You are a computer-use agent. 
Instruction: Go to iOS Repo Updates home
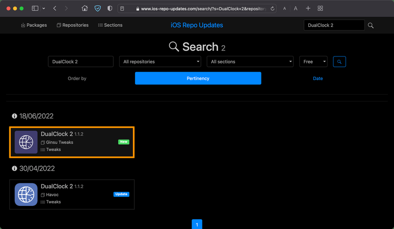pos(197,25)
